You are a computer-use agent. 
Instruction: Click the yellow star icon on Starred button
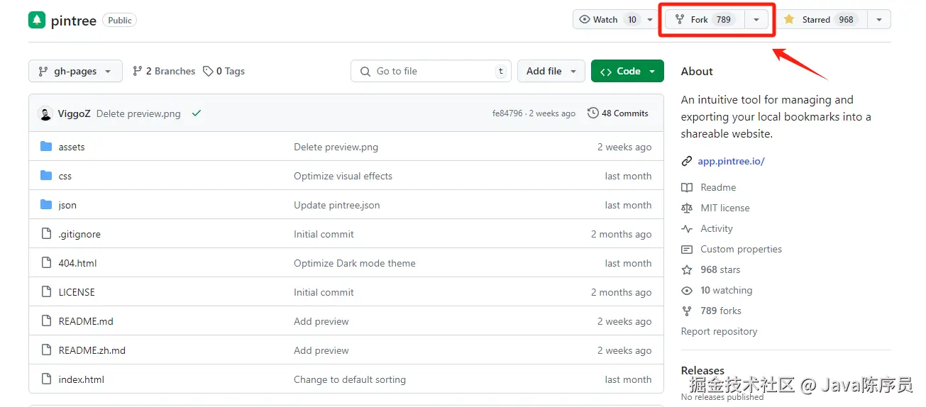[x=788, y=20]
